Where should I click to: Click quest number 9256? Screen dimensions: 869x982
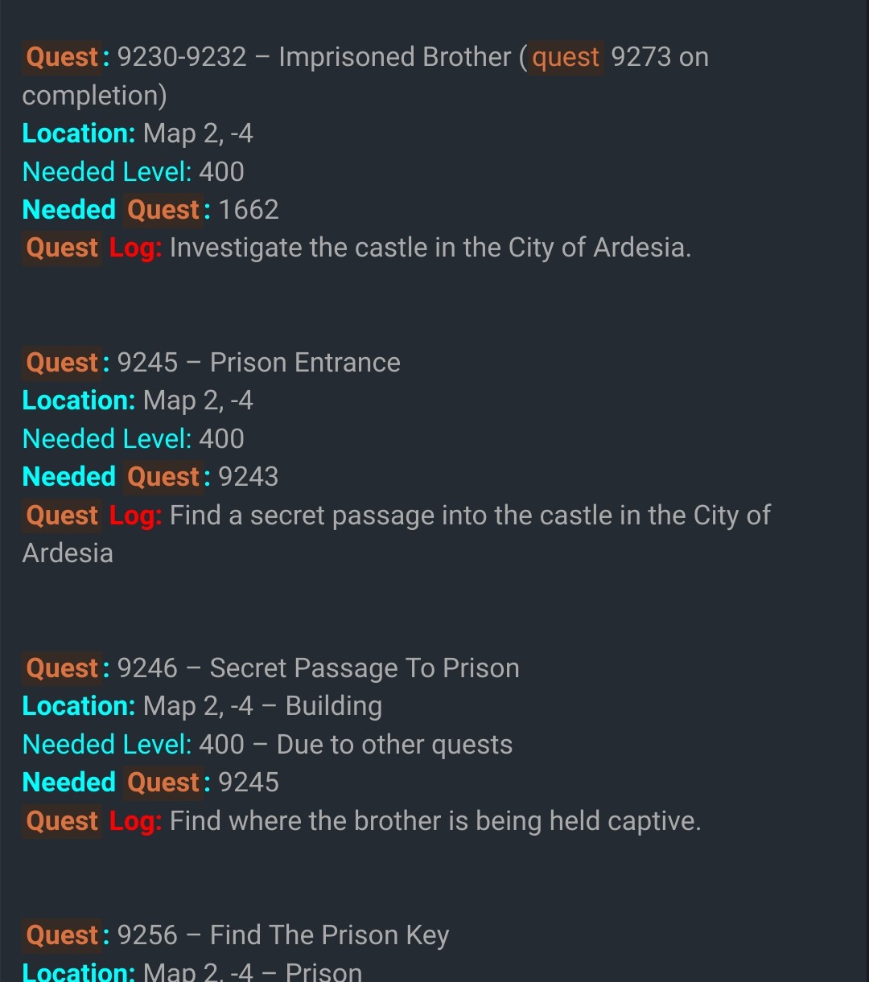pyautogui.click(x=147, y=935)
